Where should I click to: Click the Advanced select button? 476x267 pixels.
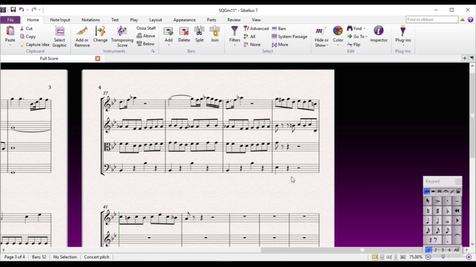256,29
